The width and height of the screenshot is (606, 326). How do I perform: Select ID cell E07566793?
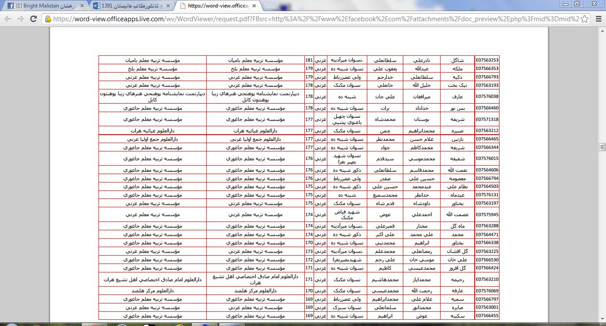(x=487, y=77)
